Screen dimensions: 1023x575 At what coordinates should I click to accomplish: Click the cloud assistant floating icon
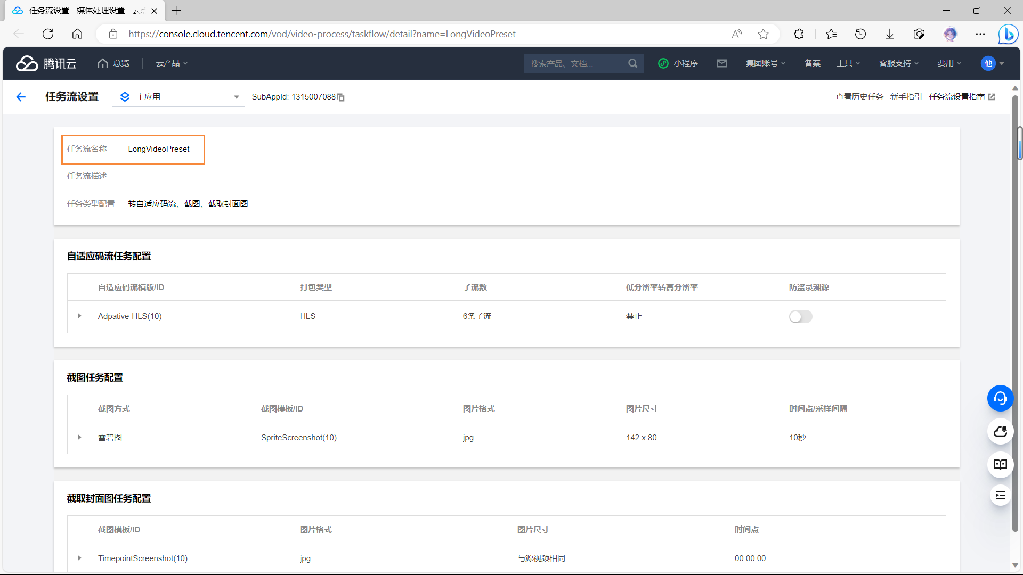[1000, 431]
